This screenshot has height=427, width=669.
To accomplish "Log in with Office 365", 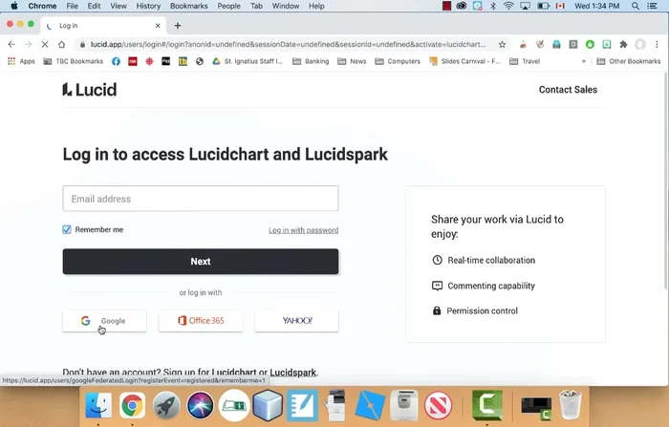I will pos(201,321).
